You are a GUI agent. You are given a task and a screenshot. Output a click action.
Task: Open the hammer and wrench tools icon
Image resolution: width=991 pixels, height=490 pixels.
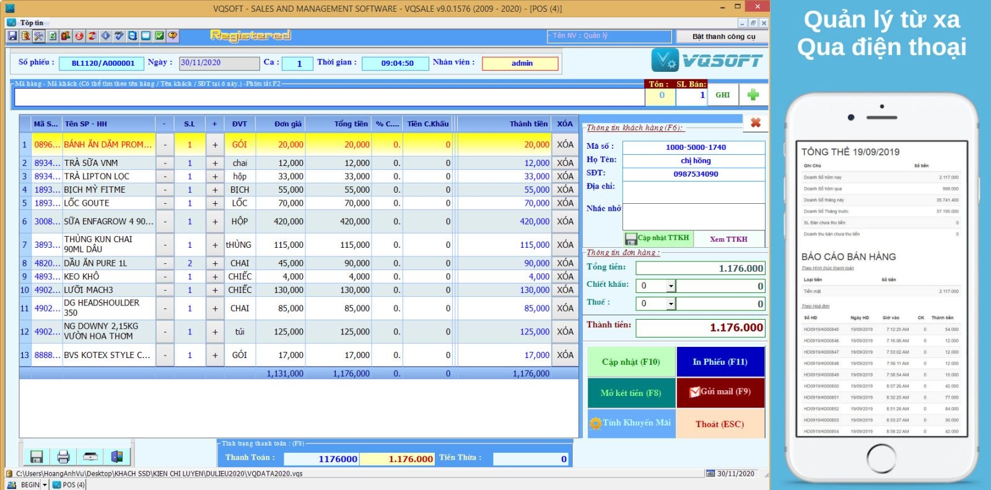[39, 36]
